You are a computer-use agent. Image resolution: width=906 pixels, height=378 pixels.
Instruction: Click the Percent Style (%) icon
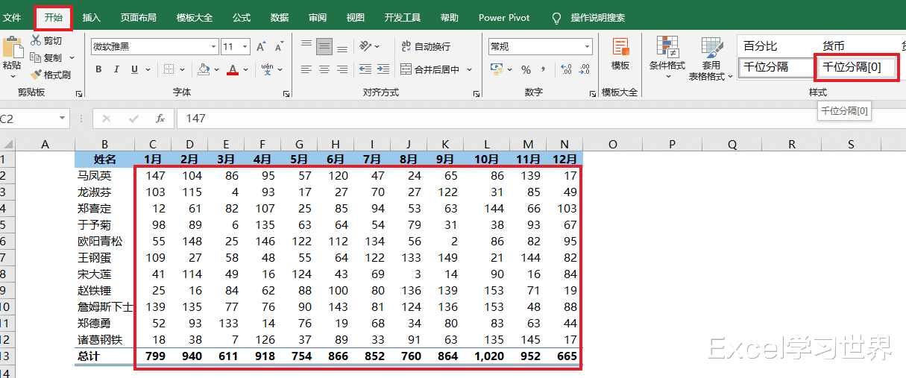(x=526, y=69)
